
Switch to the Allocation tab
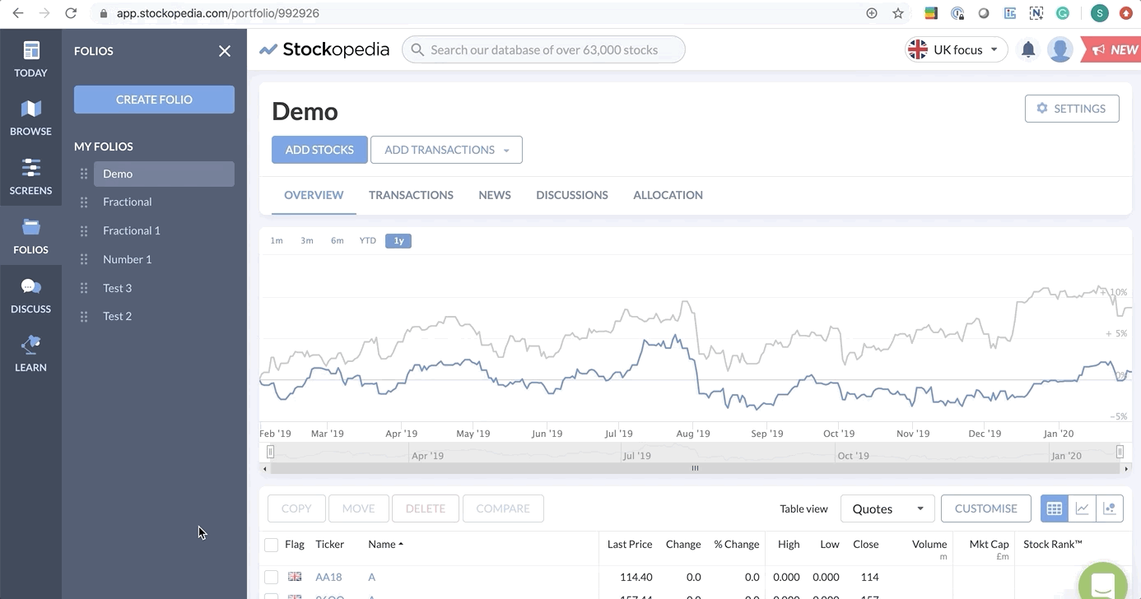point(668,195)
